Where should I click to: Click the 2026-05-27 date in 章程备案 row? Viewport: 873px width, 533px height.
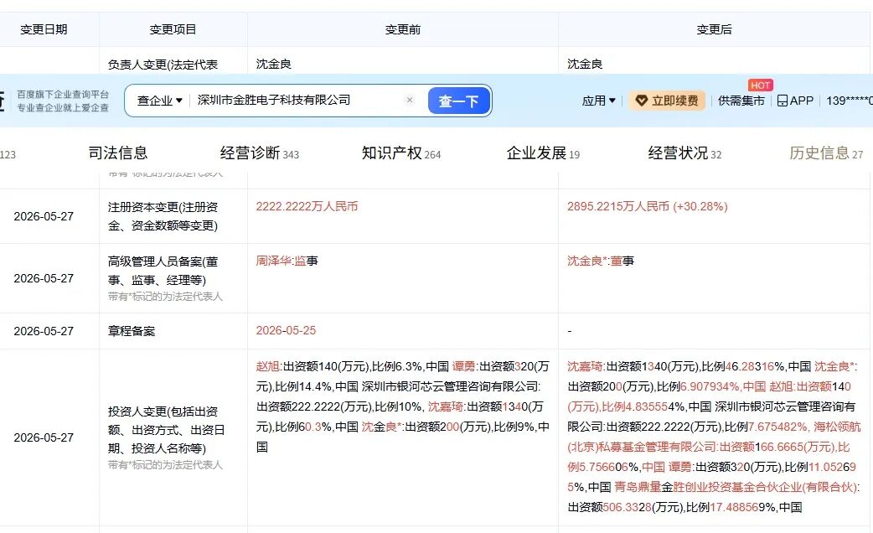coord(44,331)
